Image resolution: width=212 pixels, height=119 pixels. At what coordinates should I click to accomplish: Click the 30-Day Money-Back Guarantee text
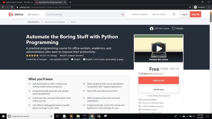point(159,96)
